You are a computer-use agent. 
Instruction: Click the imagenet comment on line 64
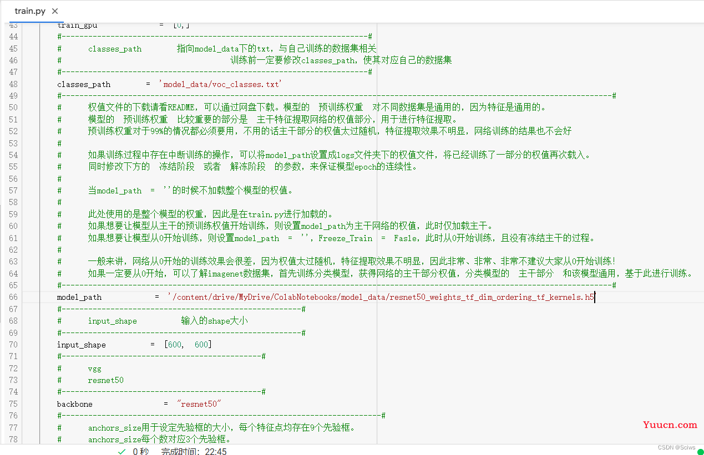click(x=375, y=273)
